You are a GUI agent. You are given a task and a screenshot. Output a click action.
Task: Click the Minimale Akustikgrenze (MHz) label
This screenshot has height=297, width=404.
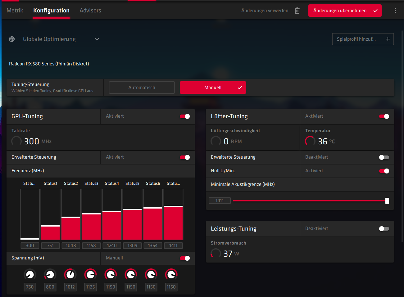click(x=243, y=184)
